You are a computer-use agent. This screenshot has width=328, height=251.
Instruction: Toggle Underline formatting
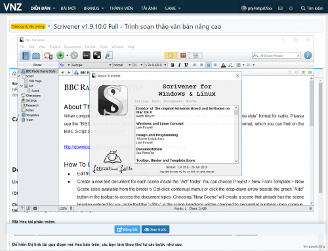pos(186,65)
